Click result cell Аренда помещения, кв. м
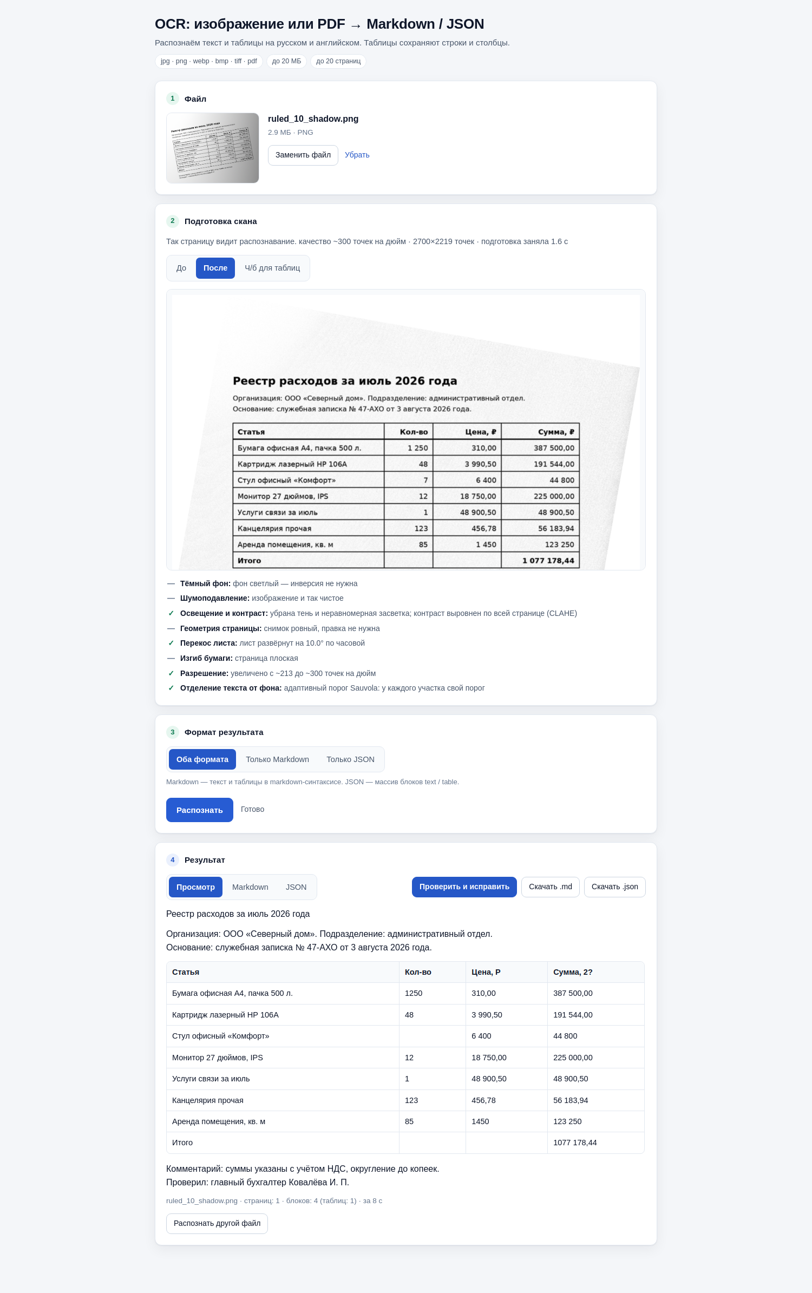The image size is (812, 1293). pyautogui.click(x=283, y=1121)
